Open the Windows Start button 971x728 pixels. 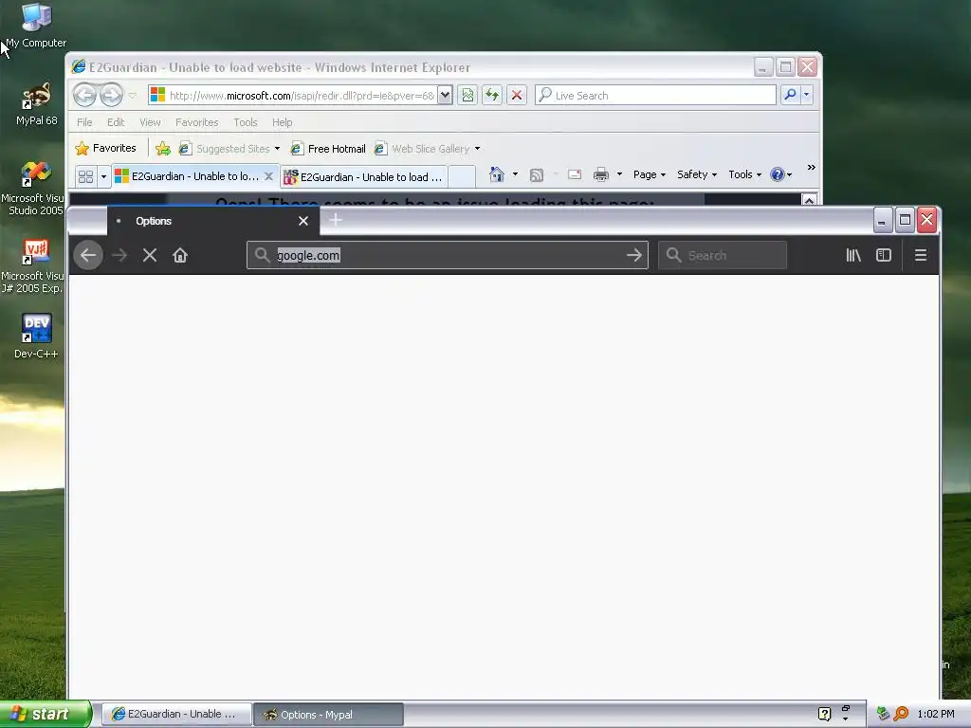pyautogui.click(x=46, y=714)
